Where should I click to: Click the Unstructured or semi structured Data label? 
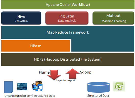tap(30, 96)
